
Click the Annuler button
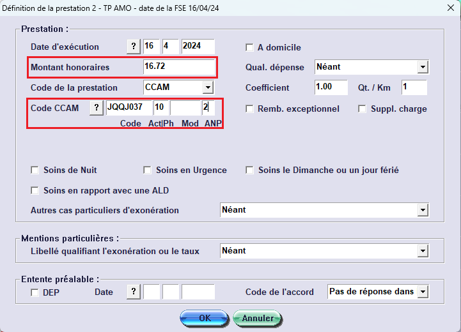257,318
